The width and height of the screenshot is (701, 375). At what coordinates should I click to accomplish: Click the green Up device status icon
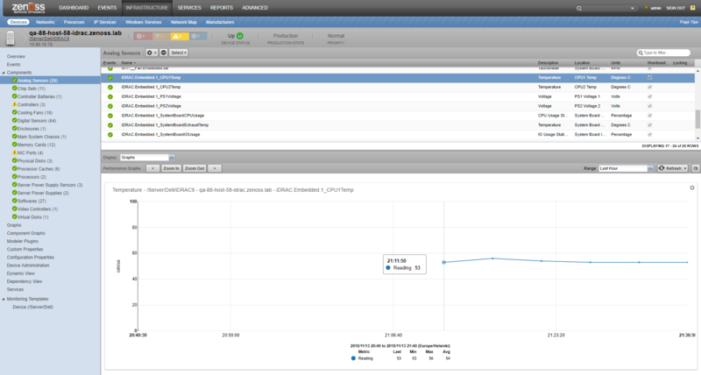click(240, 36)
